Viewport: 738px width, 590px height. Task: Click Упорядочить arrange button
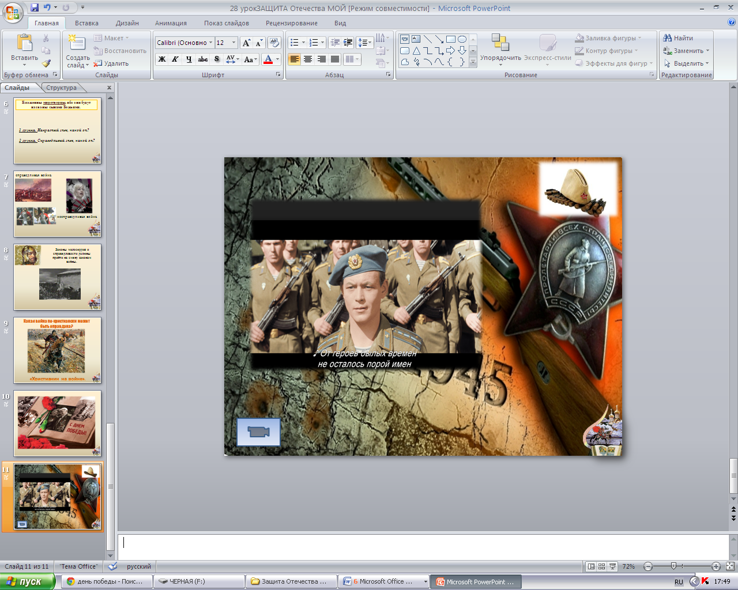pos(500,49)
